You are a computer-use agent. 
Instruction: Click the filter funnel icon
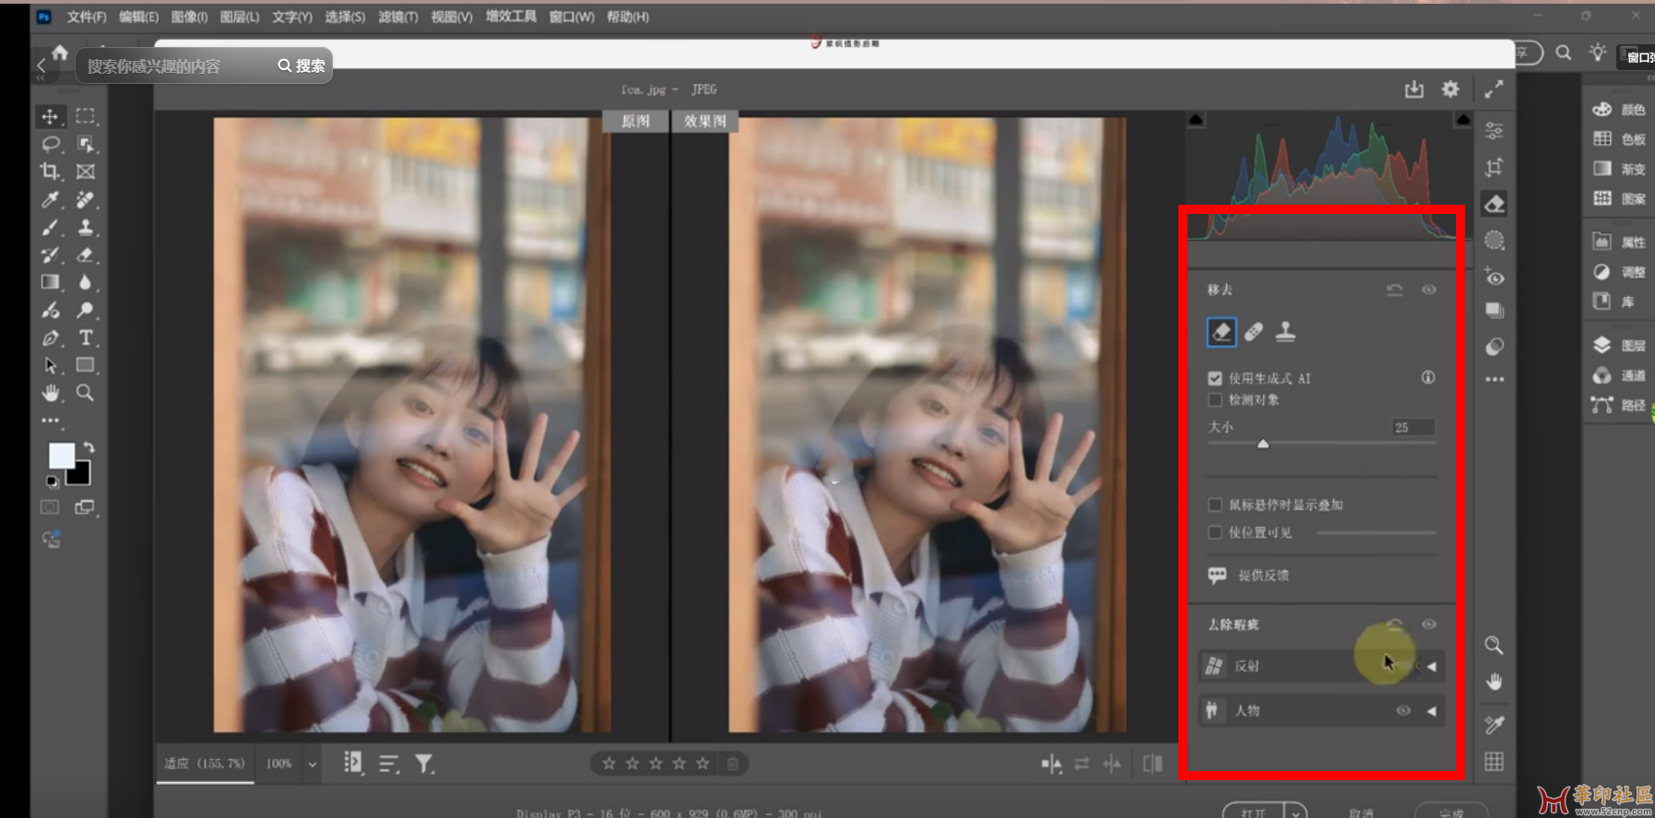(x=423, y=764)
